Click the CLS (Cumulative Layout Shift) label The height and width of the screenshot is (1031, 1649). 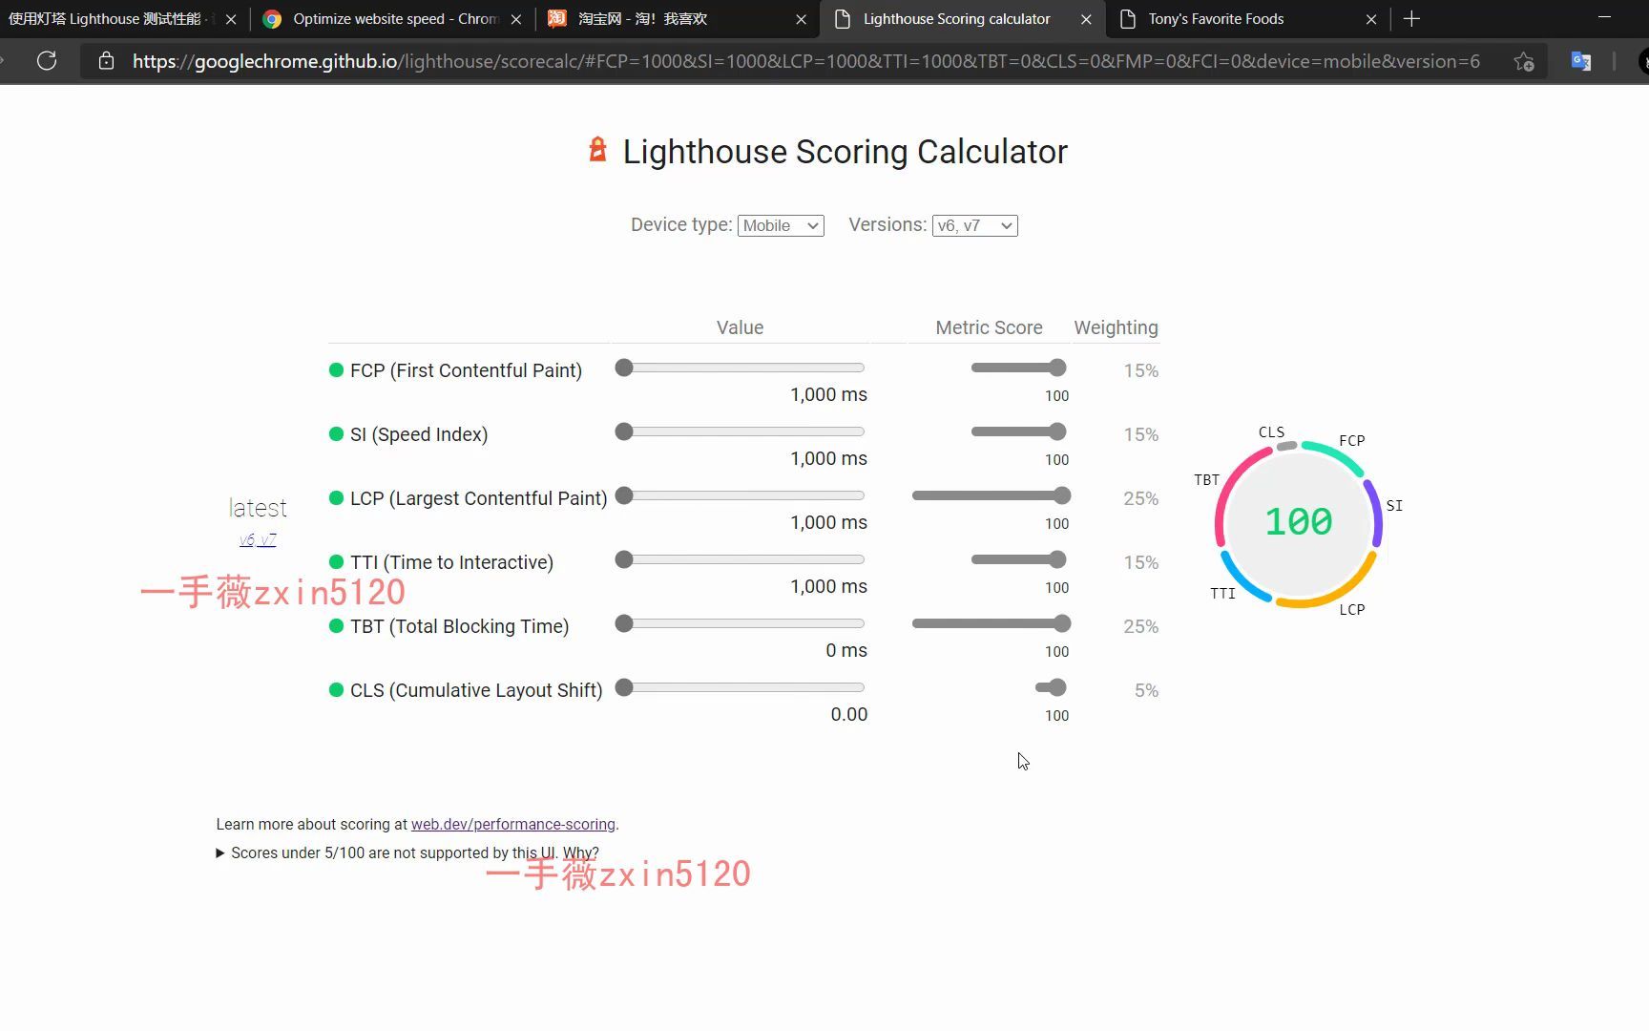476,690
